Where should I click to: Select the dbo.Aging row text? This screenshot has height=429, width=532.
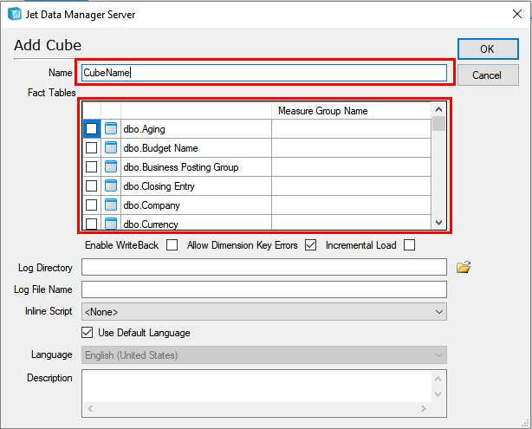[144, 129]
